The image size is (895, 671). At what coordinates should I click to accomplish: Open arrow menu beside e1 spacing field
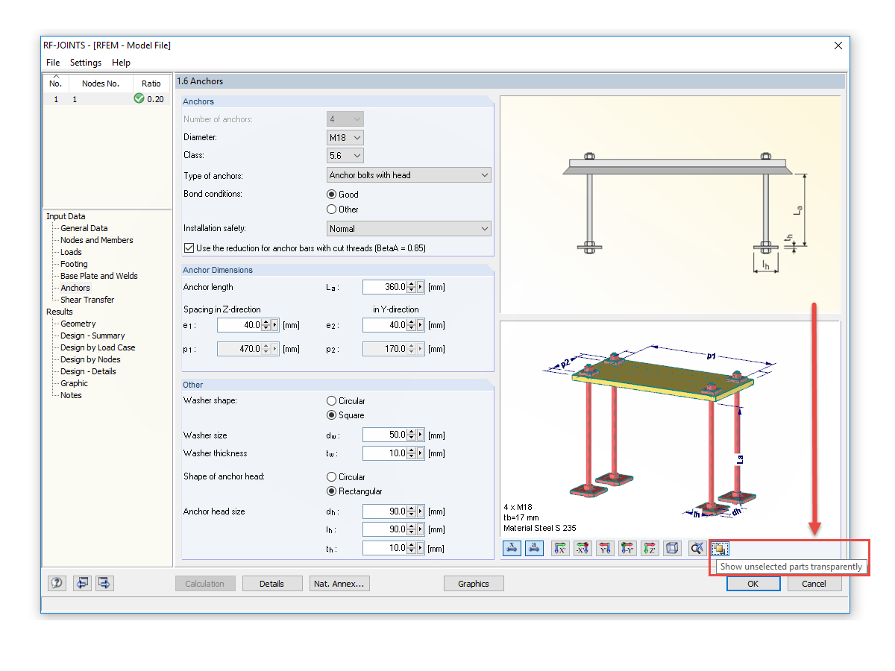click(275, 325)
